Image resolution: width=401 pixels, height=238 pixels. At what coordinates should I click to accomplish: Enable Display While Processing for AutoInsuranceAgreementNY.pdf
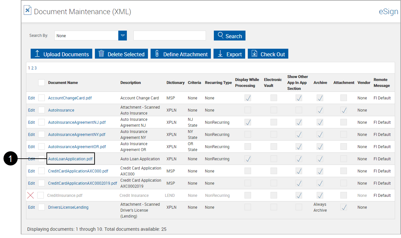(247, 134)
